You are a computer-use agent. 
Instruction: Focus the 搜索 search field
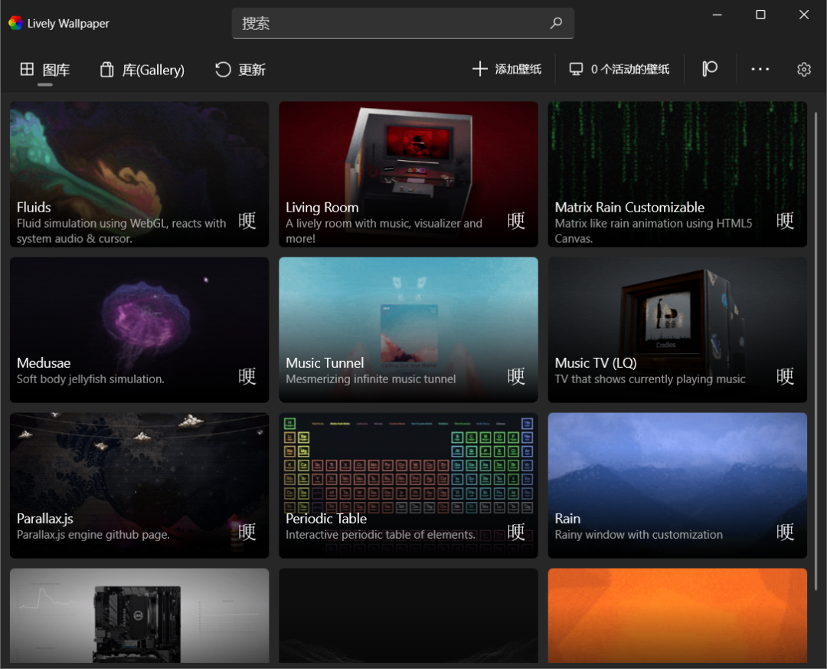403,23
